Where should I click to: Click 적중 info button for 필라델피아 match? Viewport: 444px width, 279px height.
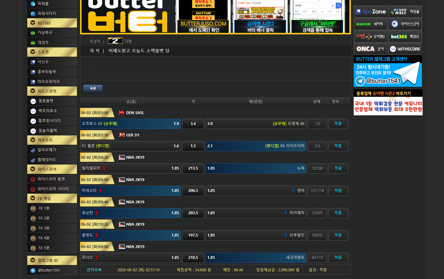tap(338, 168)
